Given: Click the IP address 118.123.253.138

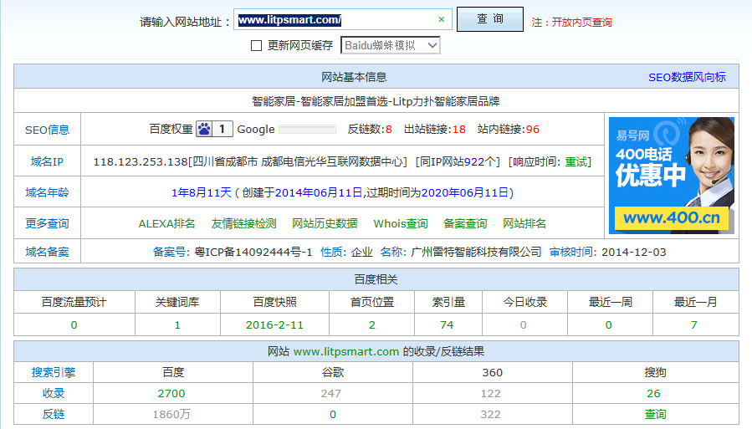Looking at the screenshot, I should (x=140, y=162).
